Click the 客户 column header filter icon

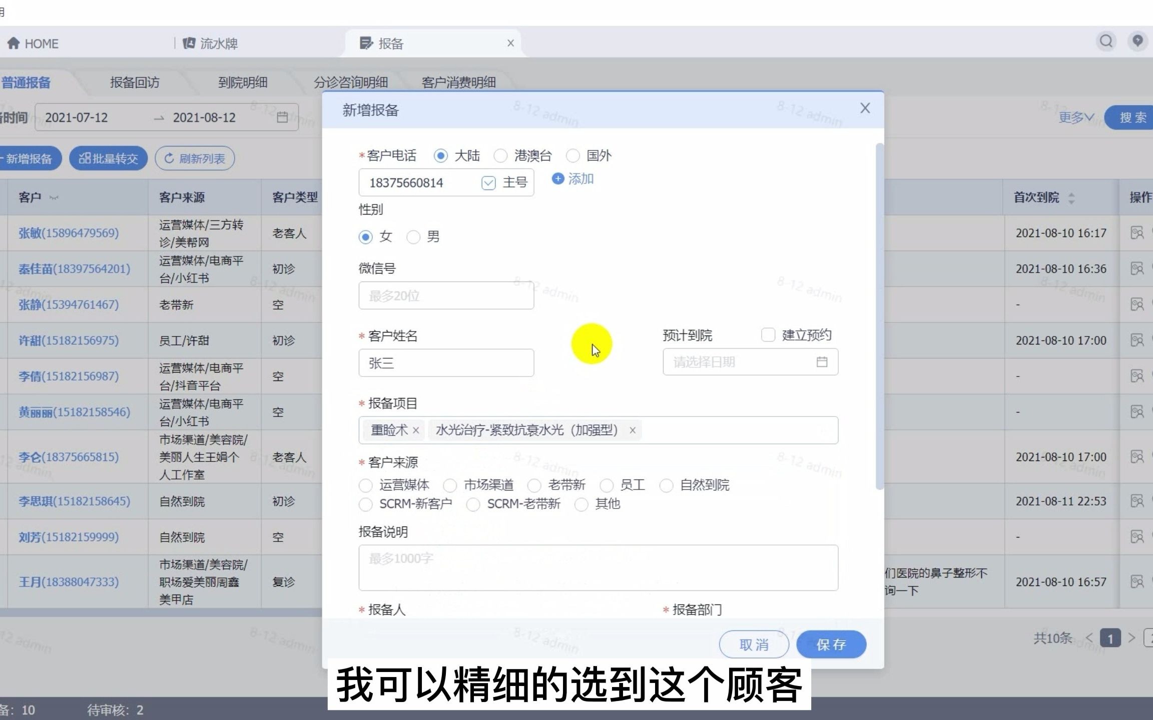point(54,198)
